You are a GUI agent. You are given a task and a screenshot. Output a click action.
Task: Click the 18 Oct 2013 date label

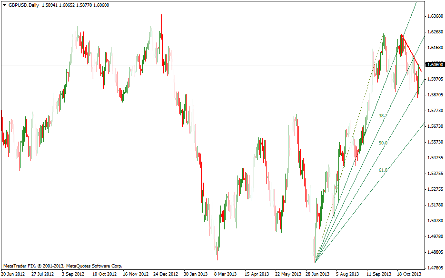pos(409,274)
